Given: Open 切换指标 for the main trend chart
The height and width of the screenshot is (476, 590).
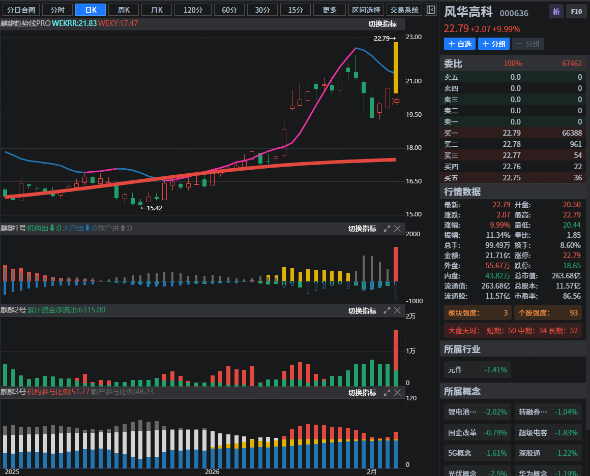Looking at the screenshot, I should click(382, 24).
